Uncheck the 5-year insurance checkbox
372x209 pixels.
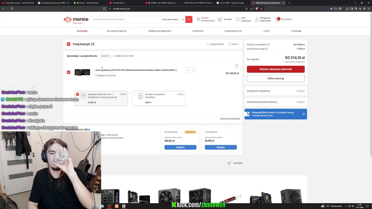pos(77,94)
